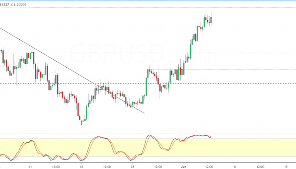Click the '25' date on time axis
The width and height of the screenshot is (296, 169).
tap(133, 166)
